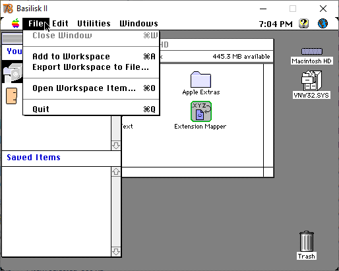
Task: Click the Saved Items scroll up arrow
Action: click(x=116, y=171)
